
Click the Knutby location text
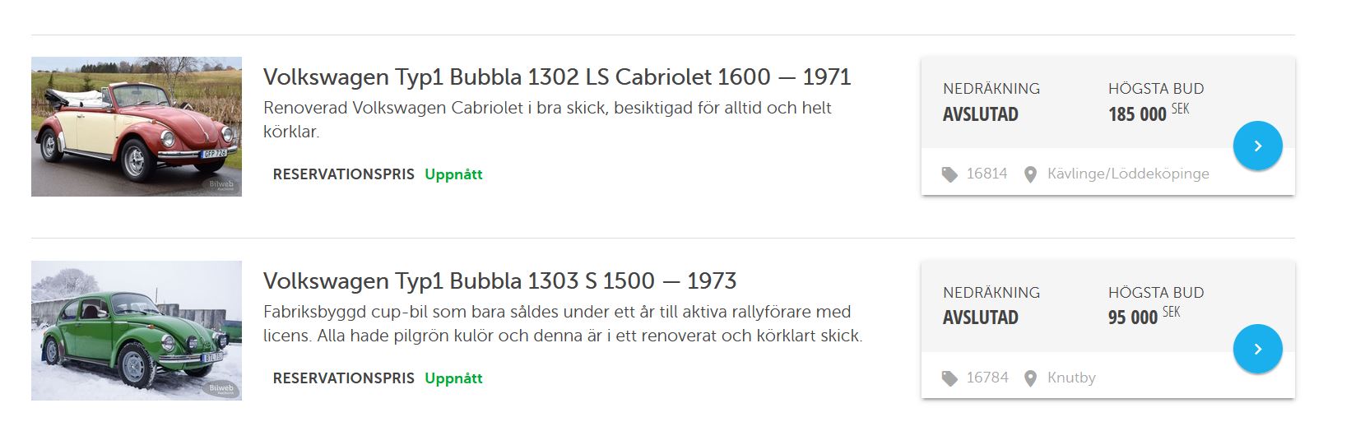(1071, 378)
